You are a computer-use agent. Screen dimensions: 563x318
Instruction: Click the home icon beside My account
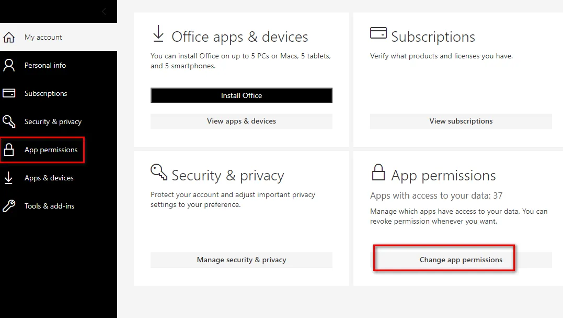click(9, 38)
